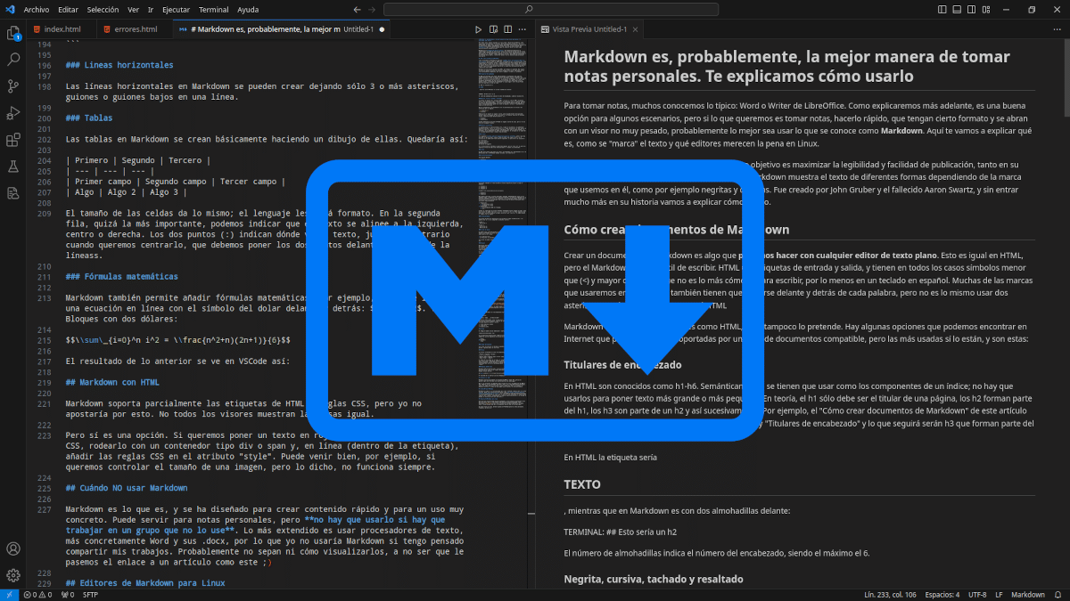Open the Customize Layout dropdown

coord(985,8)
